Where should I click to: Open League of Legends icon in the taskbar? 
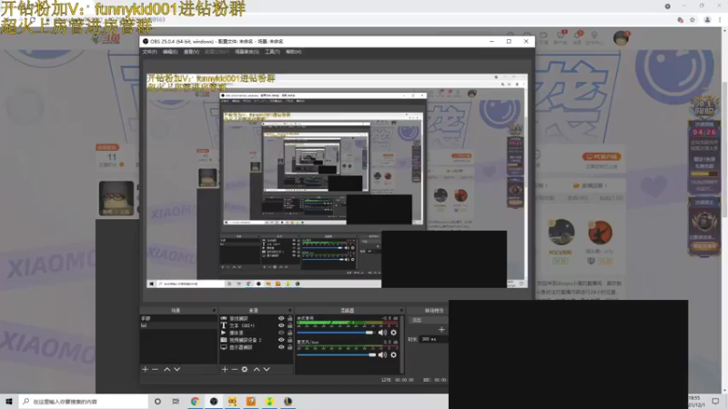[288, 401]
